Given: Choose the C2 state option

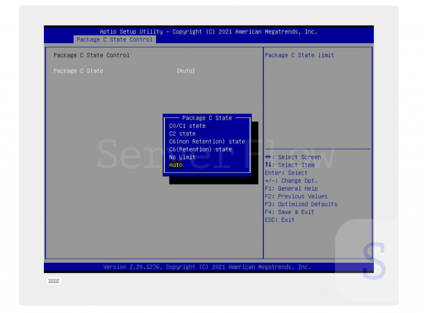Looking at the screenshot, I should (x=182, y=134).
